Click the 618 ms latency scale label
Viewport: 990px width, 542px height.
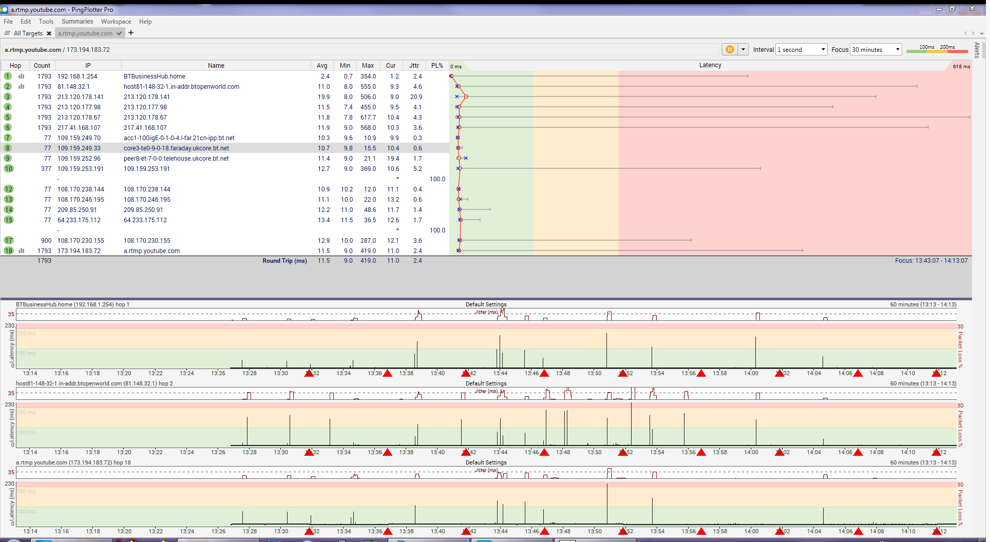click(x=961, y=66)
